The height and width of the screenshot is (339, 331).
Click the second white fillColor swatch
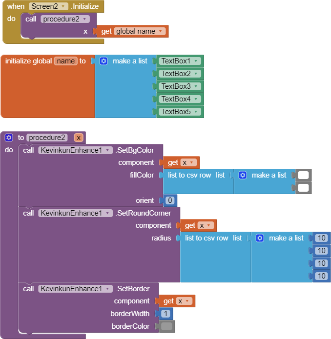click(303, 188)
